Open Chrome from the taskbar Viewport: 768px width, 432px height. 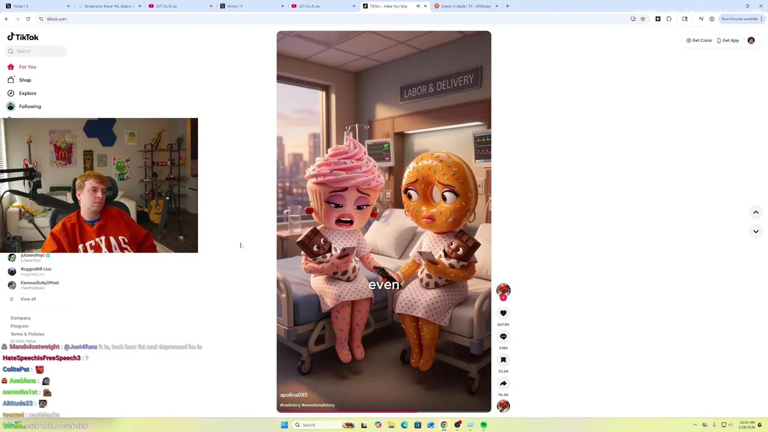(x=444, y=425)
